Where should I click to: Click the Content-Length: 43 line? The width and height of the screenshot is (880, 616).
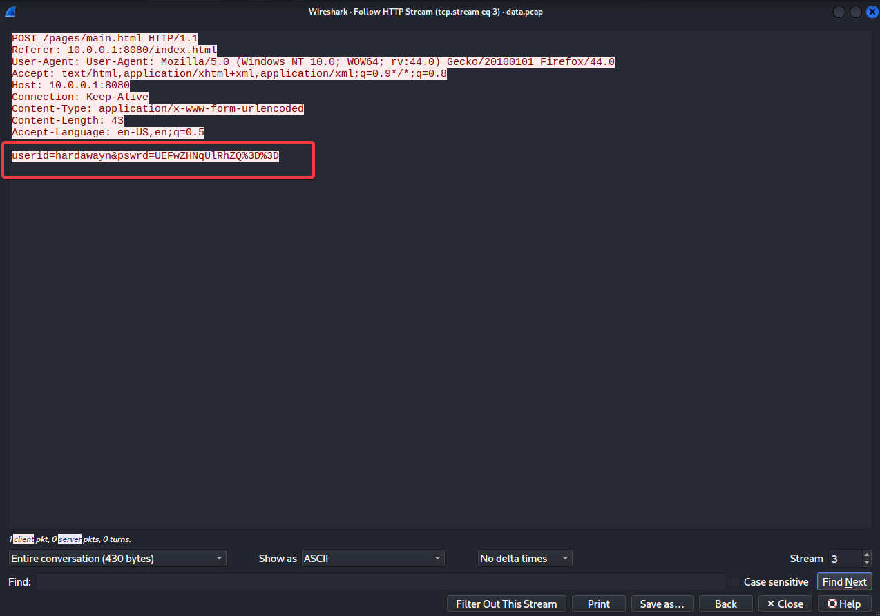(x=68, y=121)
